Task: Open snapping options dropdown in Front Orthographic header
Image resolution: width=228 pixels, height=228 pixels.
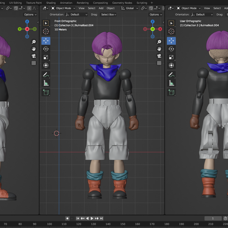Action: (157, 8)
